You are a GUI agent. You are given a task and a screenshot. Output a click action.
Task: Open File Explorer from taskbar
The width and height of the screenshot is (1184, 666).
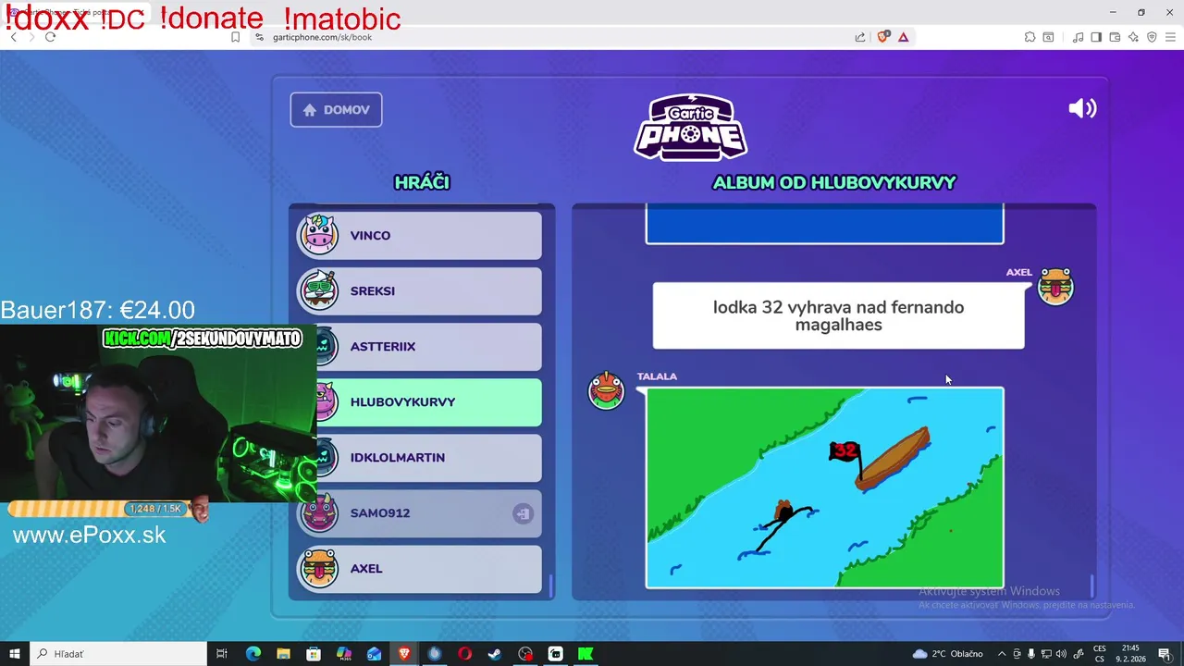[x=283, y=654]
